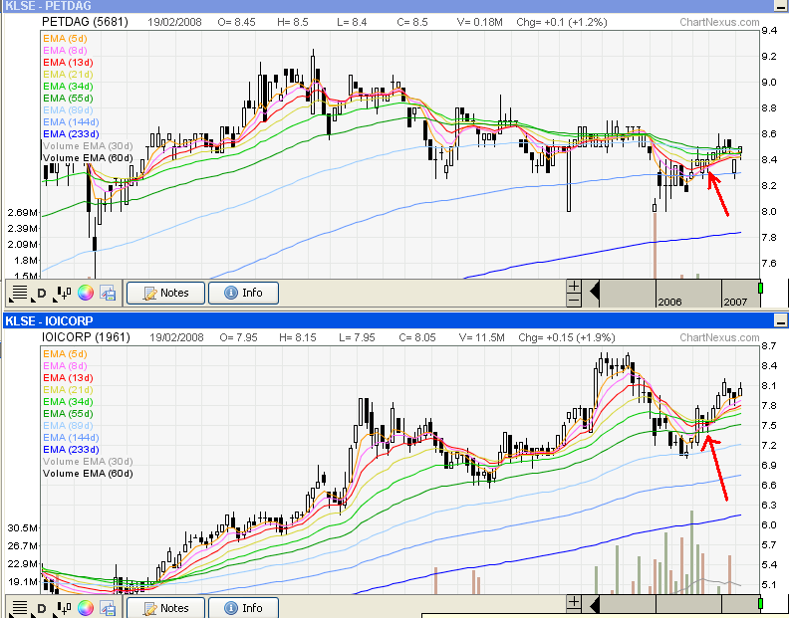Click the left scroll arrow on PETDAG timeline

(595, 293)
